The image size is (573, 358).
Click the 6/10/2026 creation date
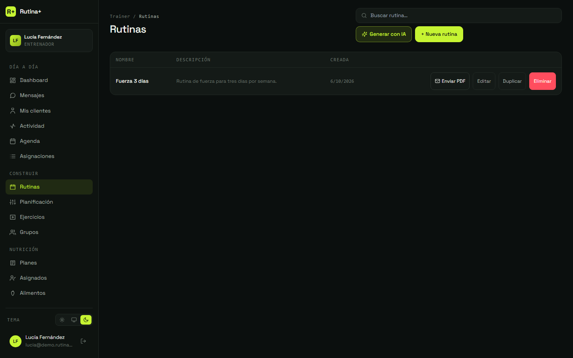(342, 81)
